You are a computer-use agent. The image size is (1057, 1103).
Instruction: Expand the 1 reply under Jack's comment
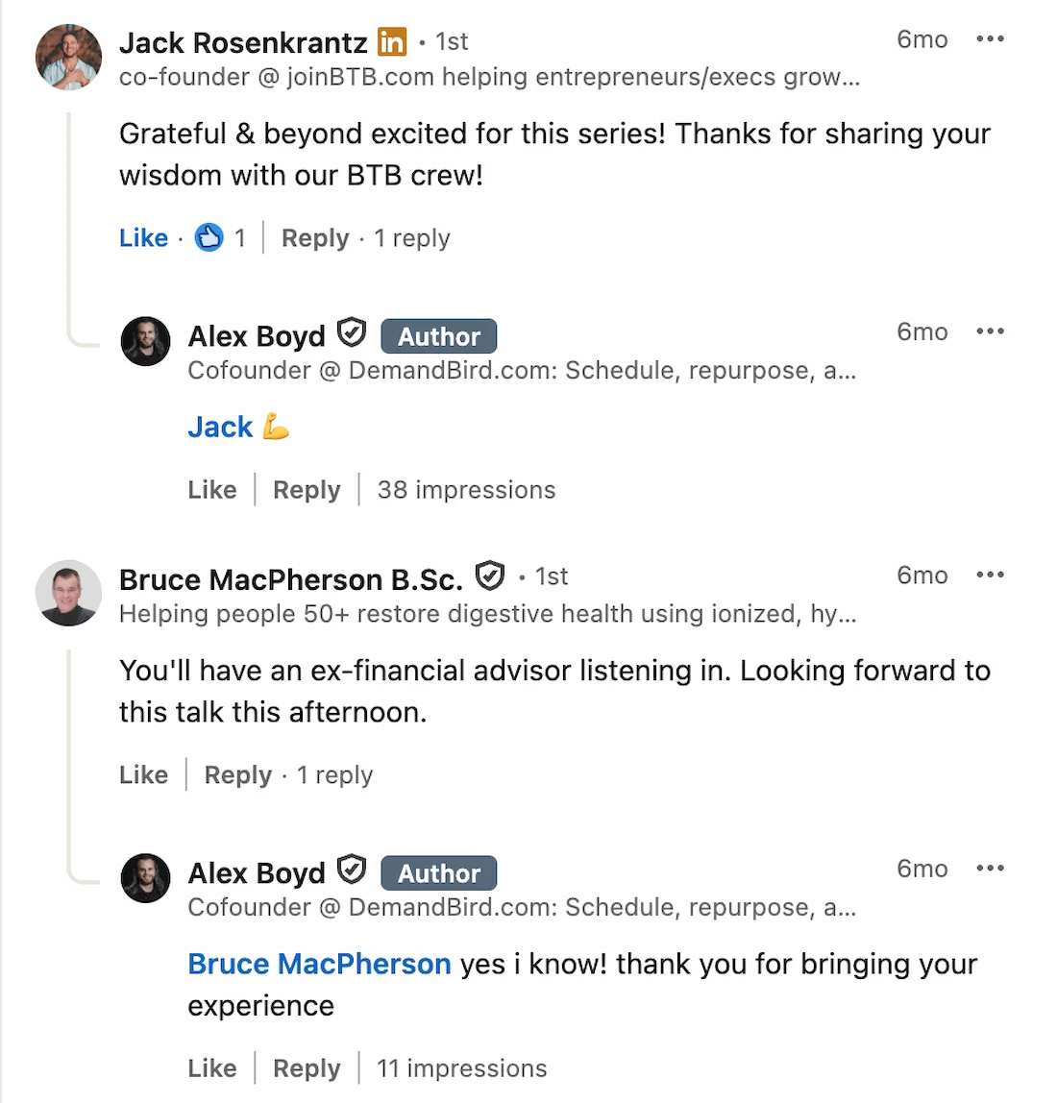click(411, 237)
